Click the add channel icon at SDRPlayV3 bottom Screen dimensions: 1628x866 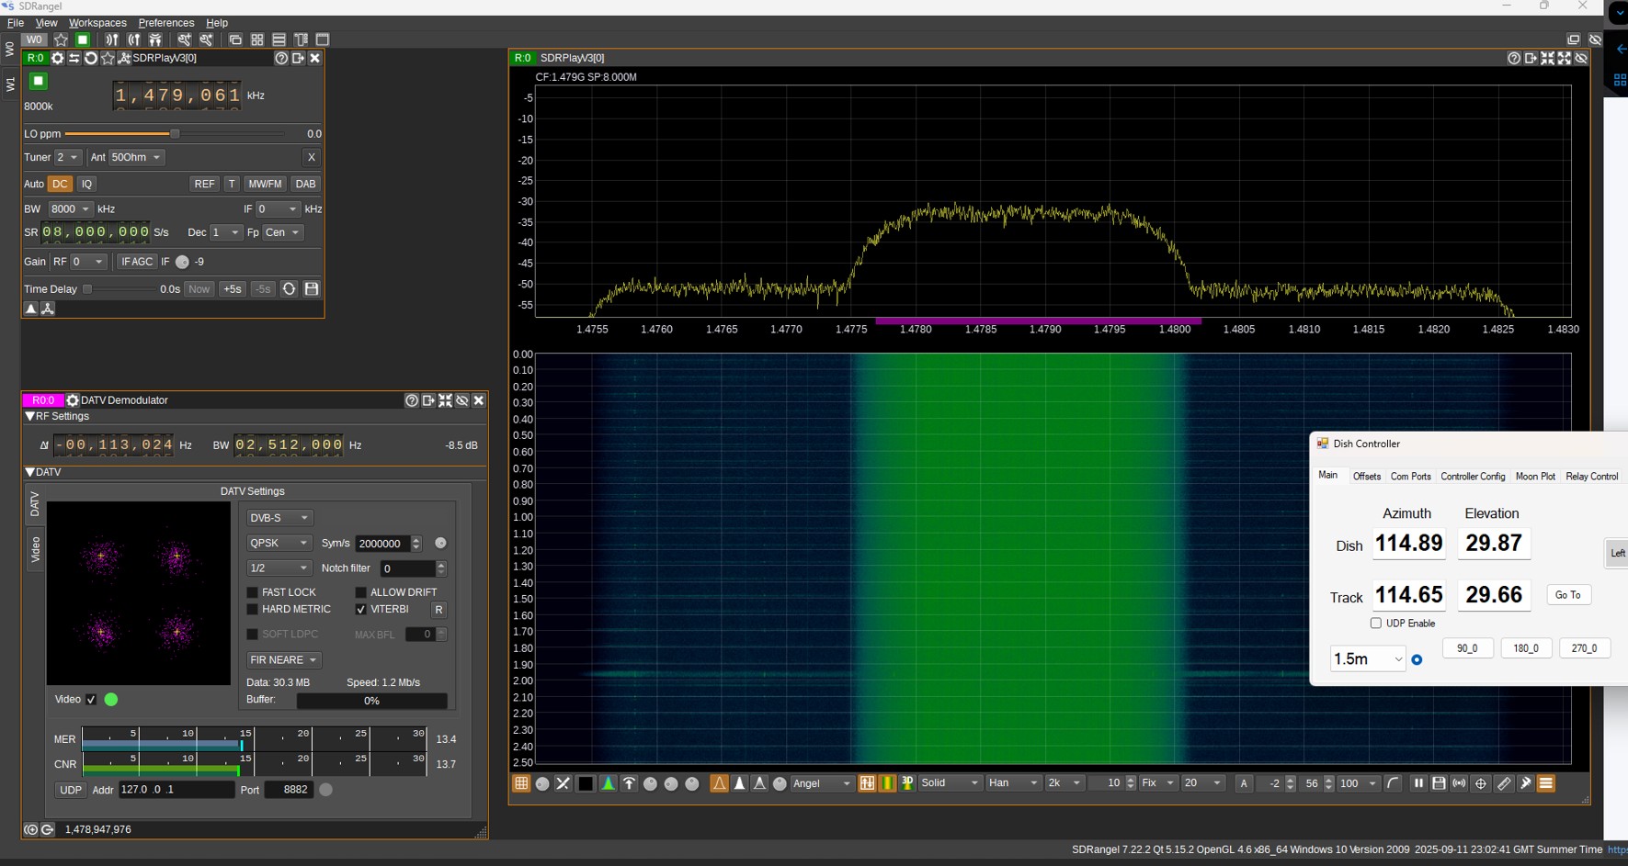point(48,309)
